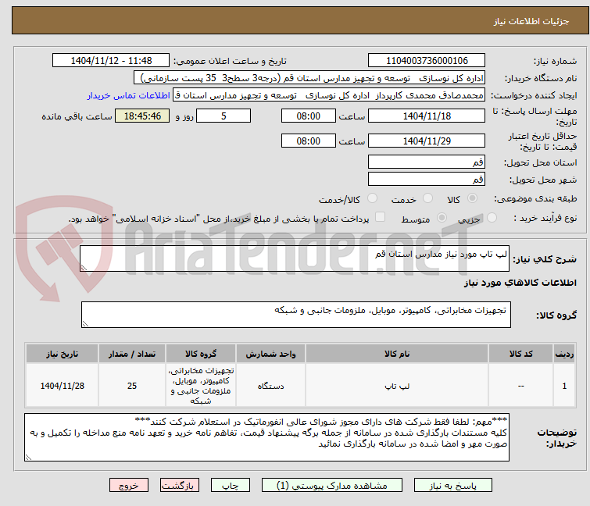
Task: Click the remaining days field showing 5
Action: 223,116
